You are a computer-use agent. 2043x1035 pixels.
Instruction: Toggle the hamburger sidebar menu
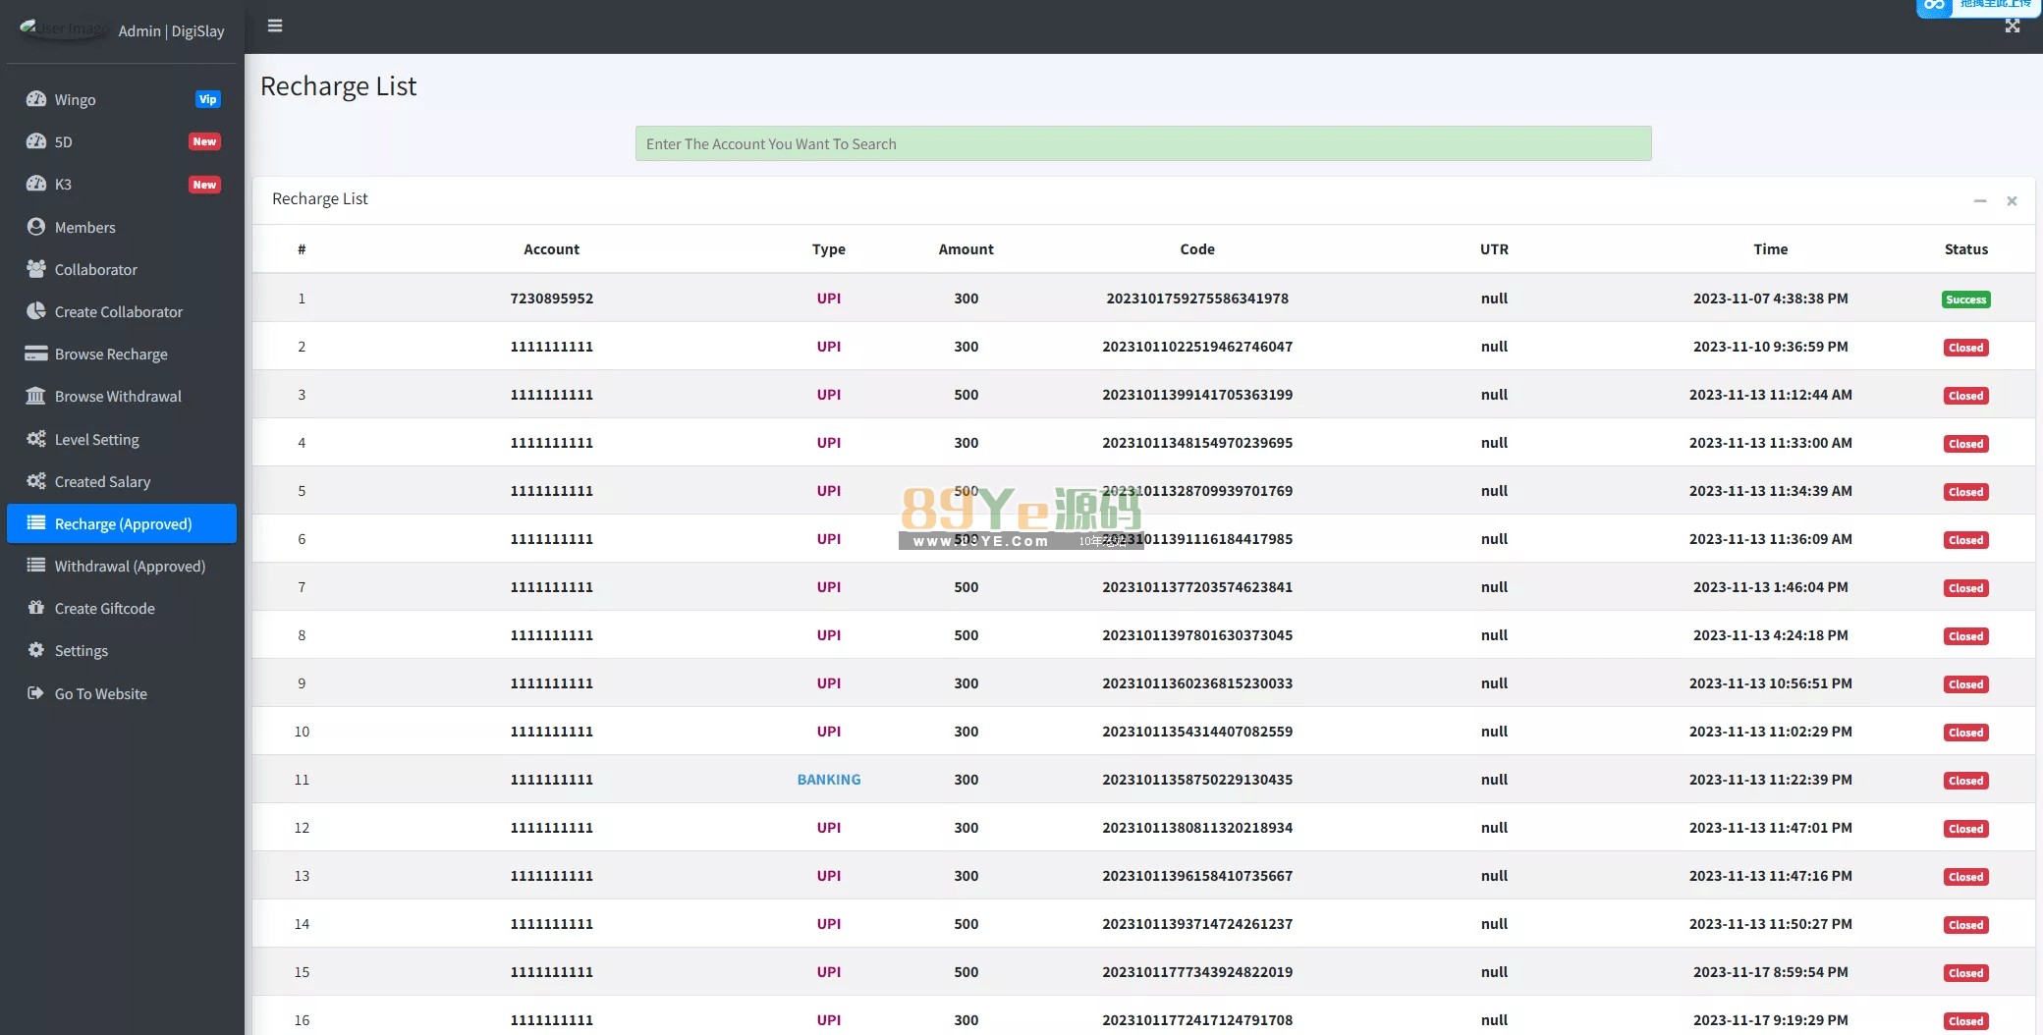tap(275, 26)
